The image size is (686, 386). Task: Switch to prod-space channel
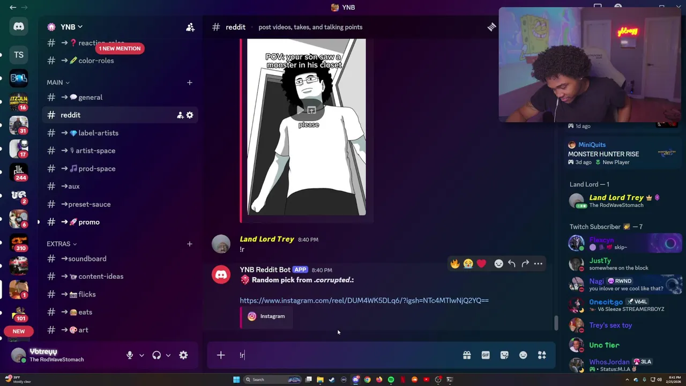coord(120,168)
